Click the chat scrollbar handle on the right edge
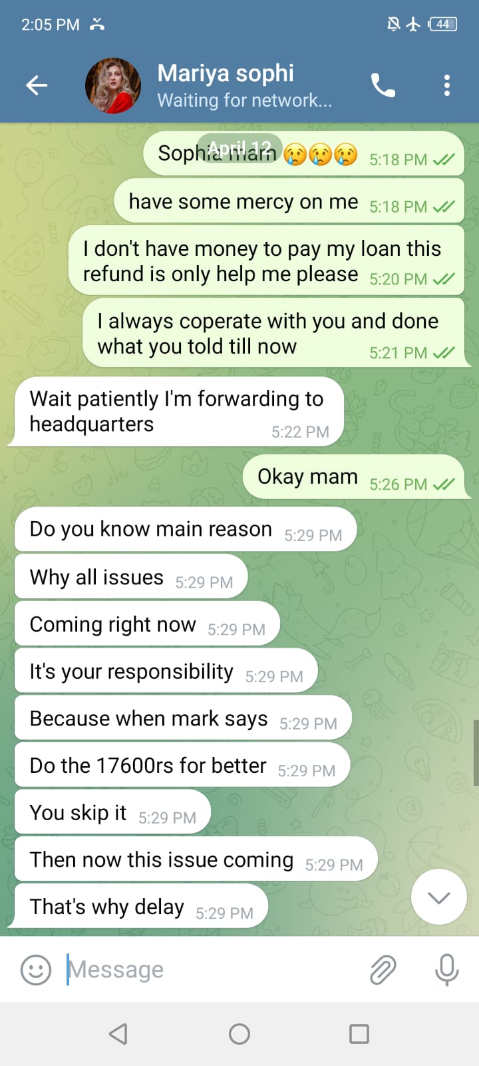Screen dimensions: 479x1066 [x=476, y=753]
